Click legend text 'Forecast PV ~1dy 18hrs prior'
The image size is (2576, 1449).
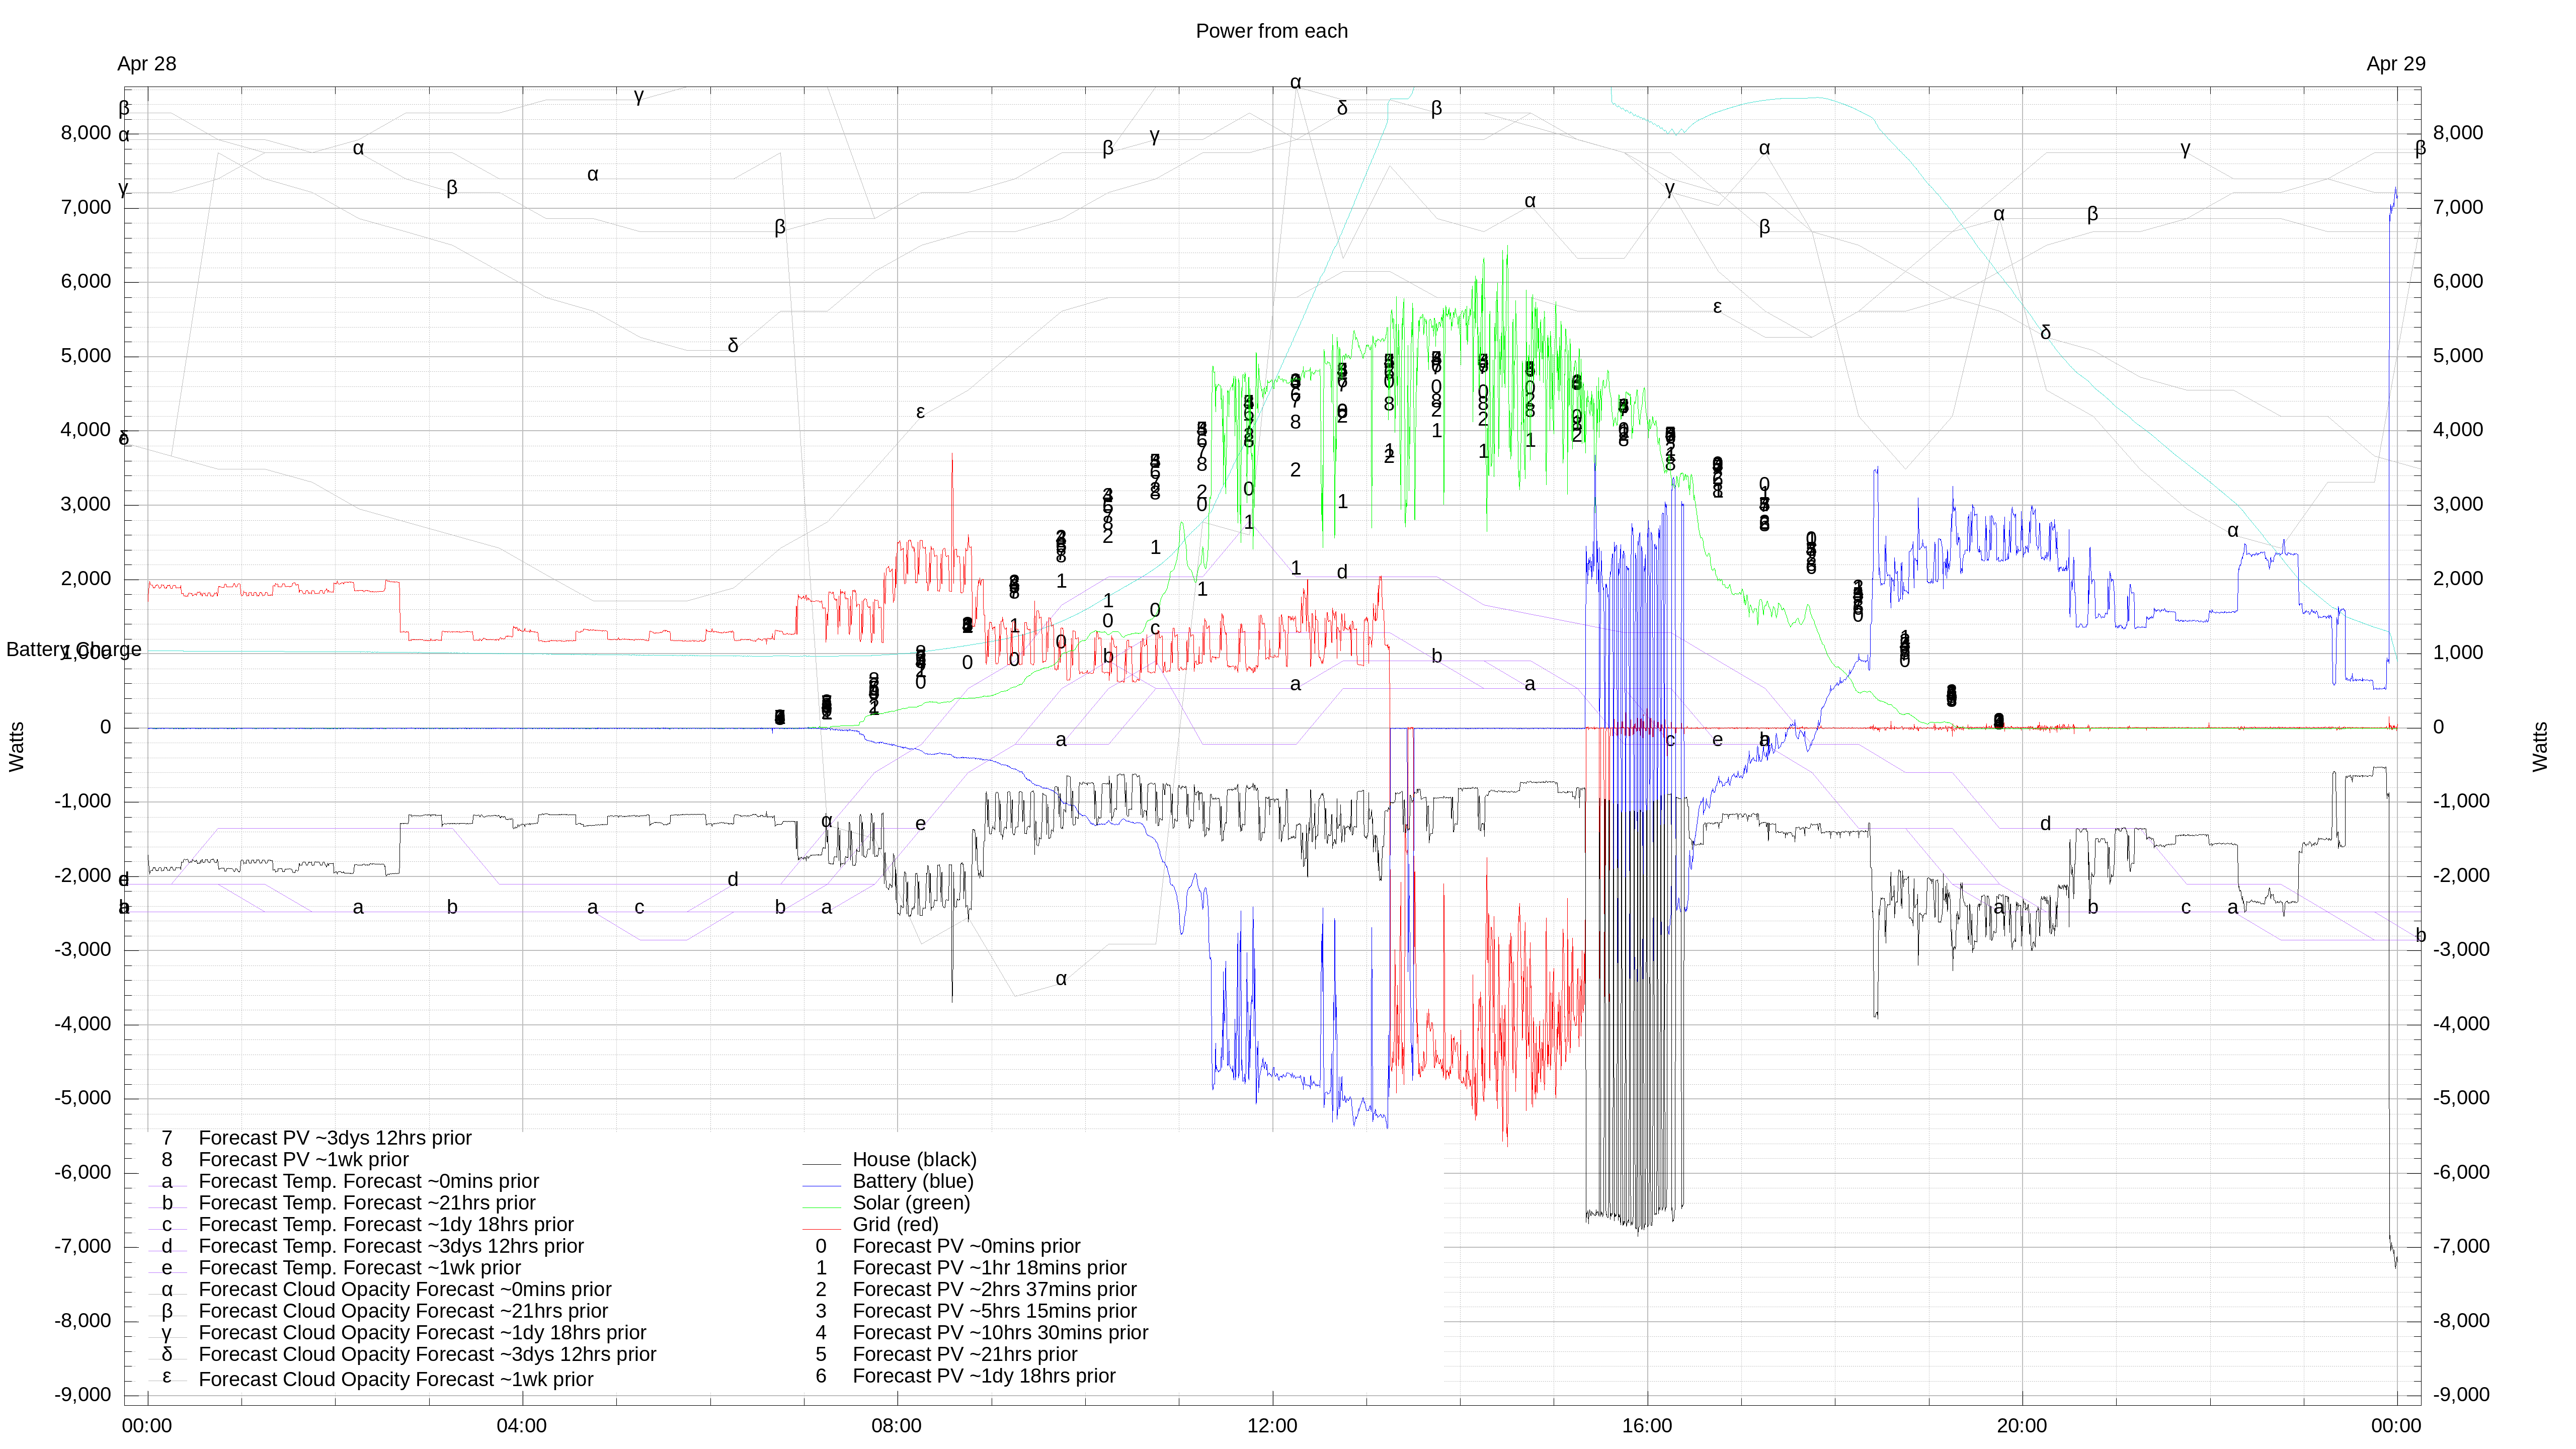pyautogui.click(x=984, y=1377)
